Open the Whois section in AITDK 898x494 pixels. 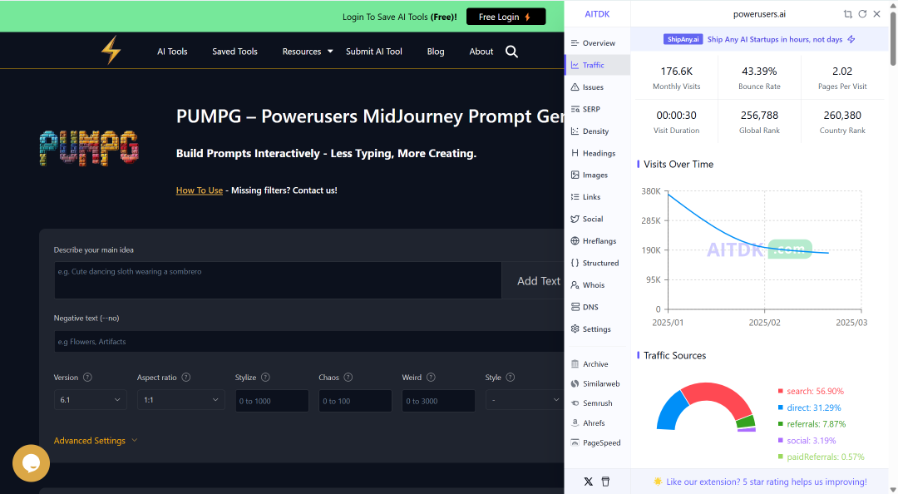[x=597, y=284]
